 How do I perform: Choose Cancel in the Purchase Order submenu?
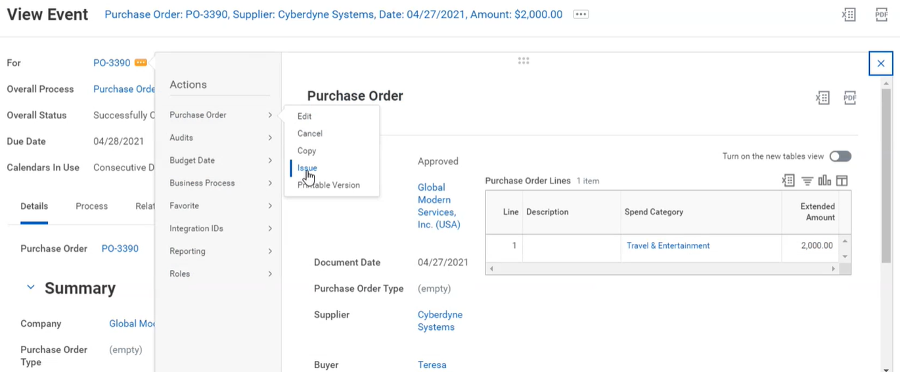click(309, 133)
